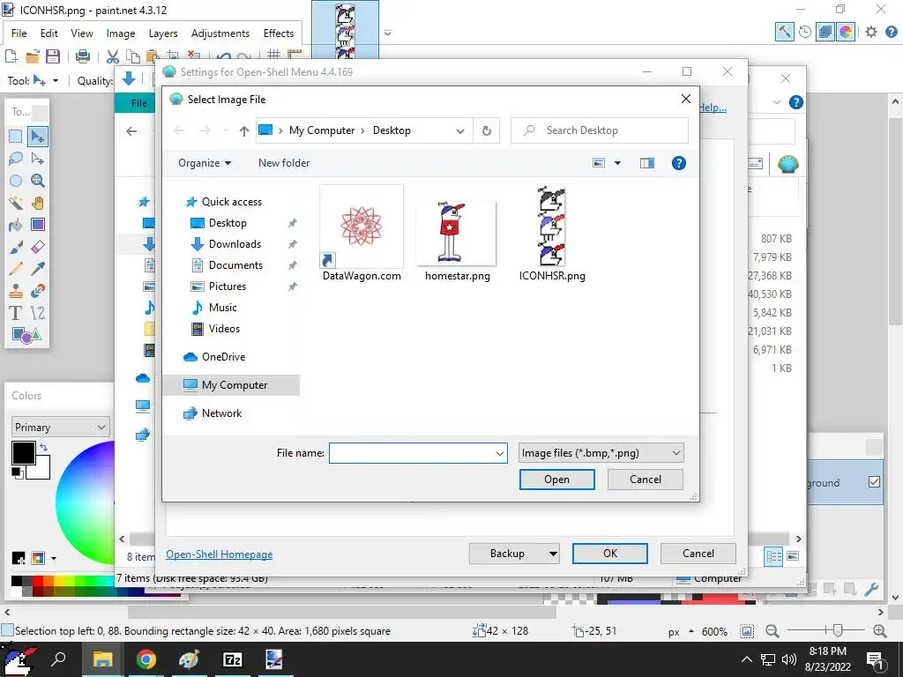Click the black primary color swatch
The image size is (903, 677).
[24, 453]
